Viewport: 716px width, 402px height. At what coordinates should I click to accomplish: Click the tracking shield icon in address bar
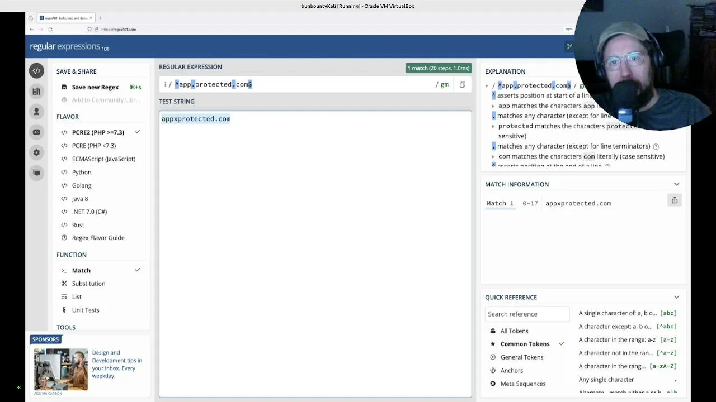coord(89,29)
